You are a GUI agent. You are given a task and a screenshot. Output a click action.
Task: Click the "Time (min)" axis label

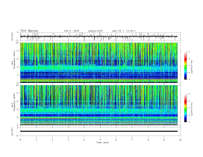[103, 142]
